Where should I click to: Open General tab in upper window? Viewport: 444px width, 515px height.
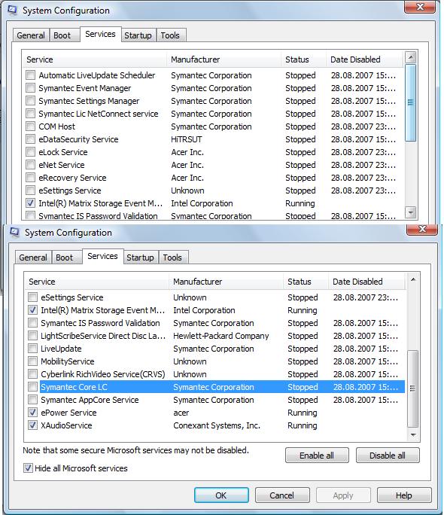[x=31, y=35]
